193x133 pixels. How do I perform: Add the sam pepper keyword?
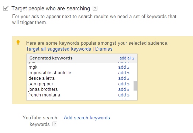tap(124, 84)
